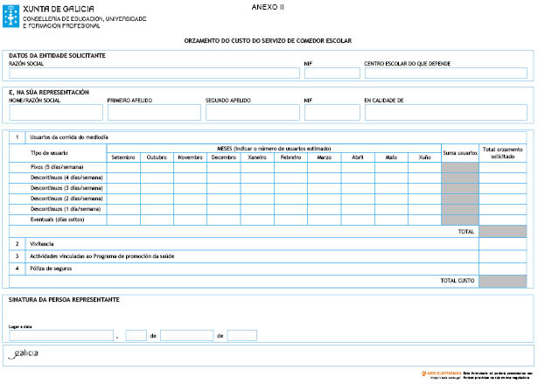
Task: Click the Razón Social input field
Action: pyautogui.click(x=153, y=73)
